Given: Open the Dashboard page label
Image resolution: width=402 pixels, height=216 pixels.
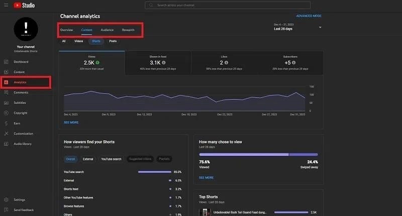Looking at the screenshot, I should click(21, 62).
